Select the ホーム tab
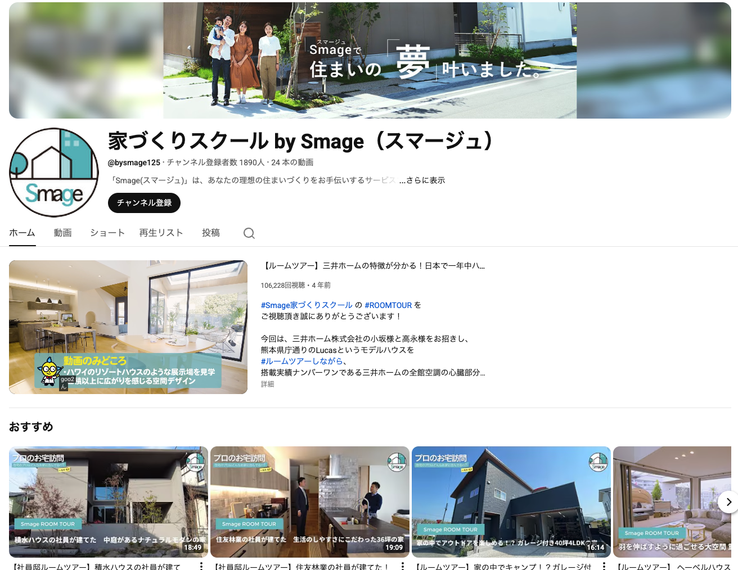Viewport: 738px width, 570px height. tap(22, 233)
